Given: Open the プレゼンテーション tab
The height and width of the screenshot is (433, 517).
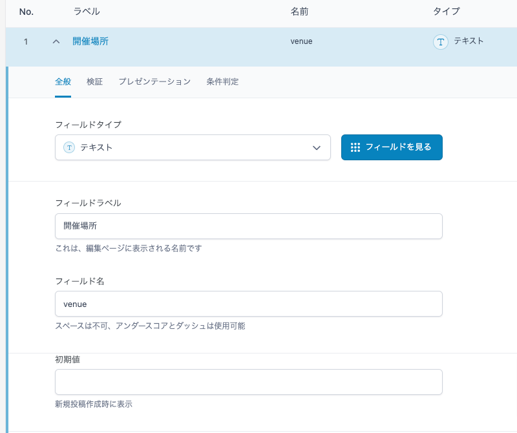Looking at the screenshot, I should pyautogui.click(x=154, y=81).
